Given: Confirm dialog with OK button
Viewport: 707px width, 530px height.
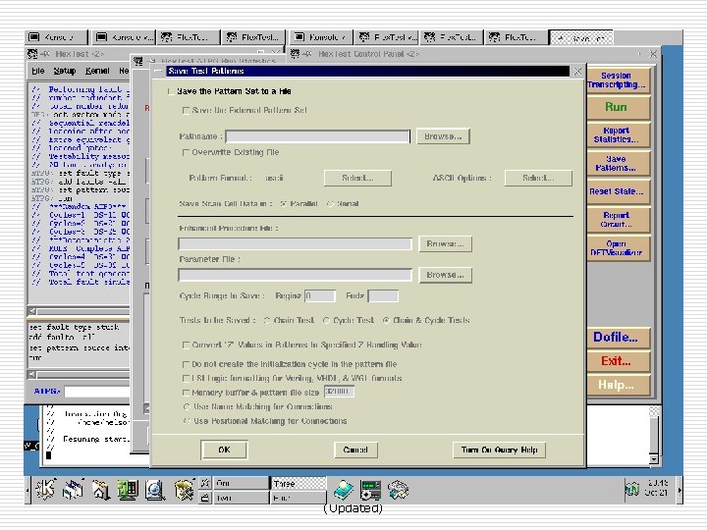Looking at the screenshot, I should click(224, 450).
